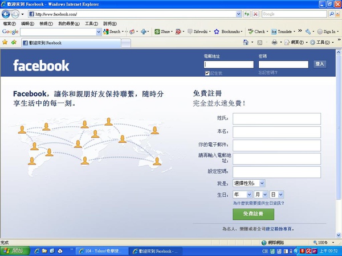Viewport: 342px width, 256px height.
Task: Click the Favorites star icon
Action: pyautogui.click(x=5, y=42)
